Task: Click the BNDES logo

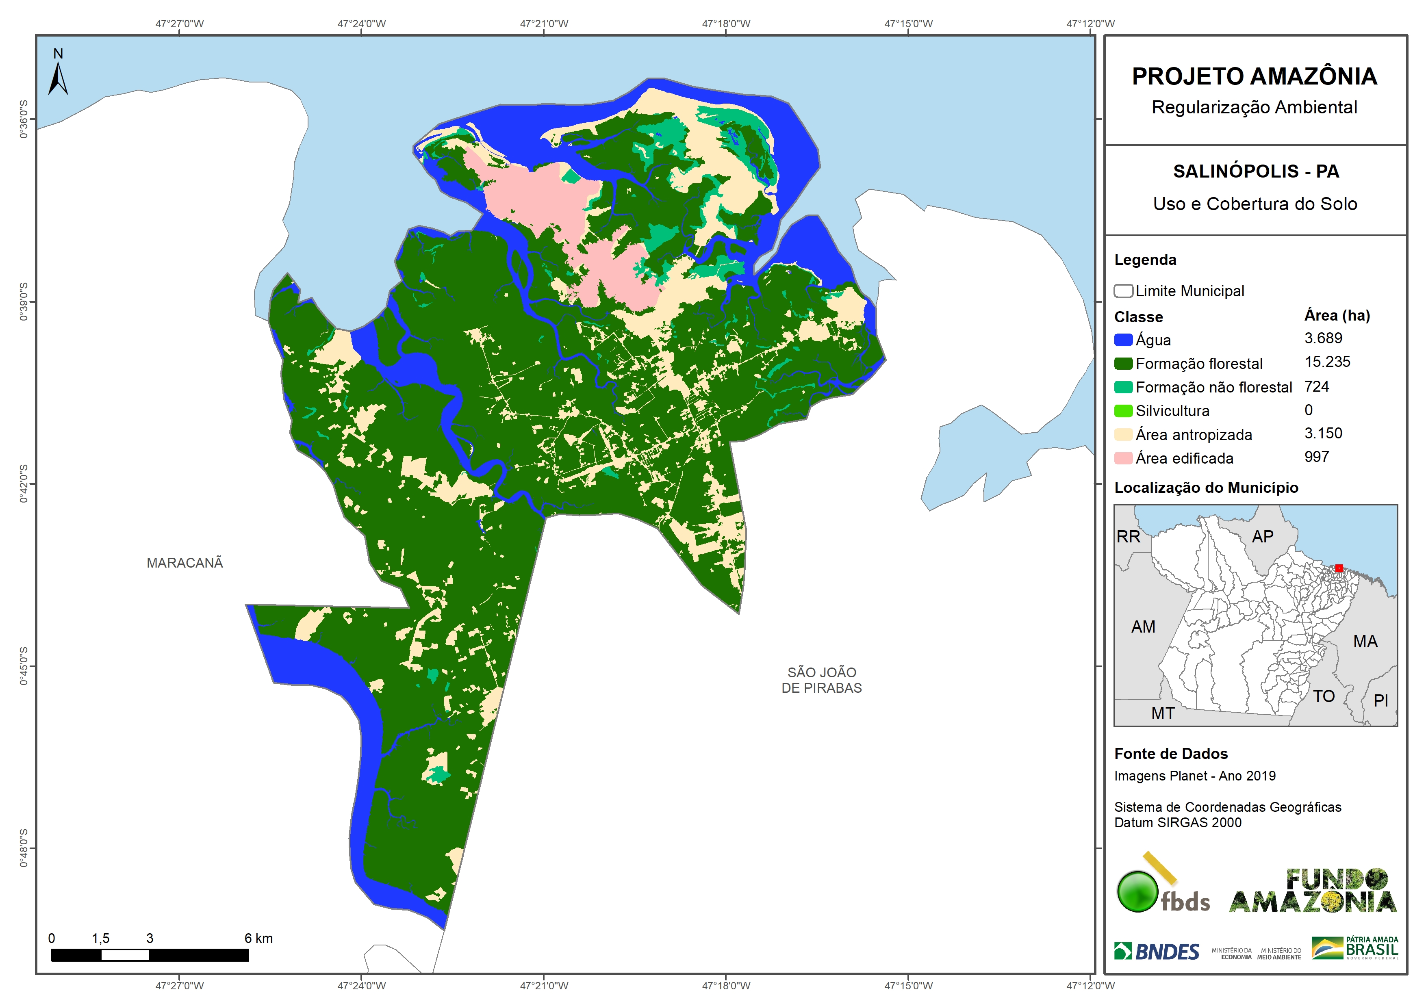Action: (x=1157, y=952)
